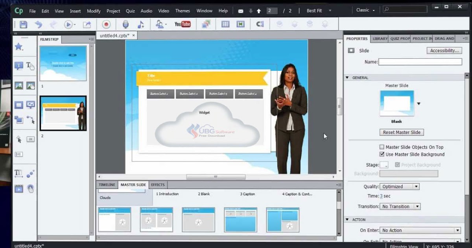Image resolution: width=472 pixels, height=248 pixels.
Task: Enable Master Slide Objects On Top
Action: pyautogui.click(x=382, y=147)
